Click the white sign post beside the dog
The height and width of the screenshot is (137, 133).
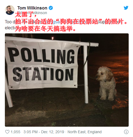pyautogui.click(x=86, y=74)
